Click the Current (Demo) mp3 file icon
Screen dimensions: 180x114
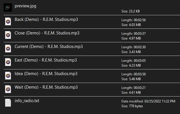(x=8, y=48)
